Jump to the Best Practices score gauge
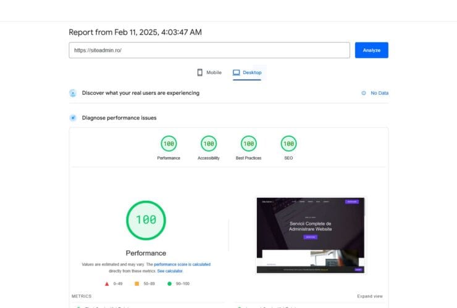 pos(248,144)
